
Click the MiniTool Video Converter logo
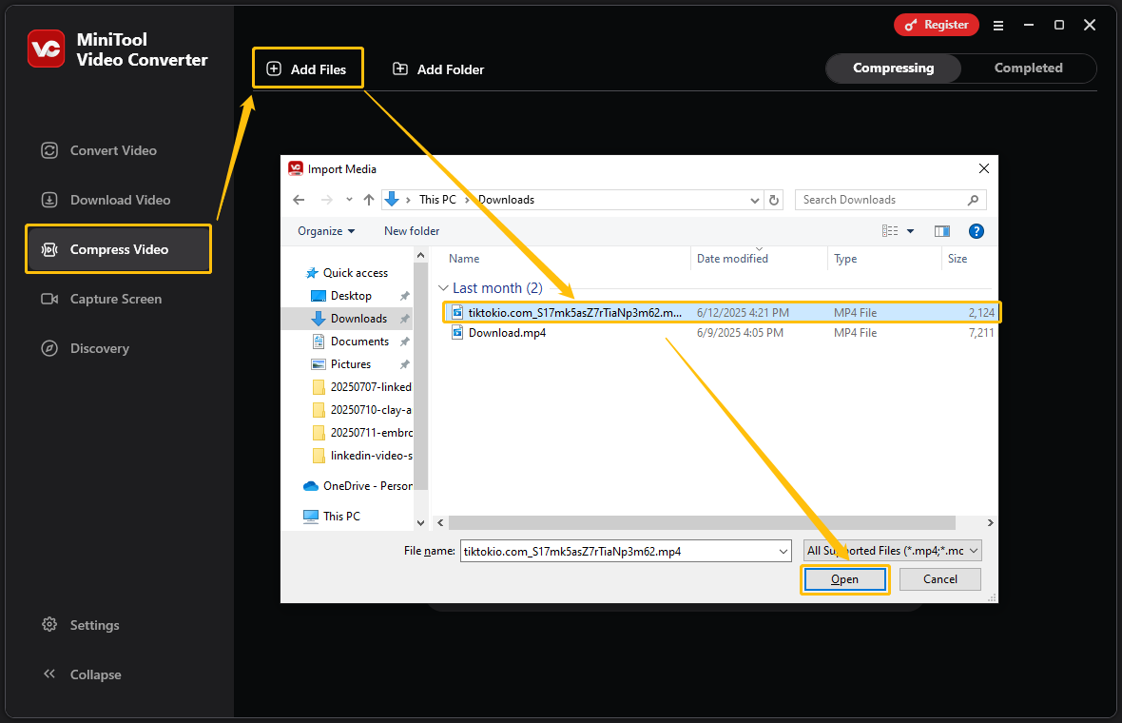tap(46, 48)
